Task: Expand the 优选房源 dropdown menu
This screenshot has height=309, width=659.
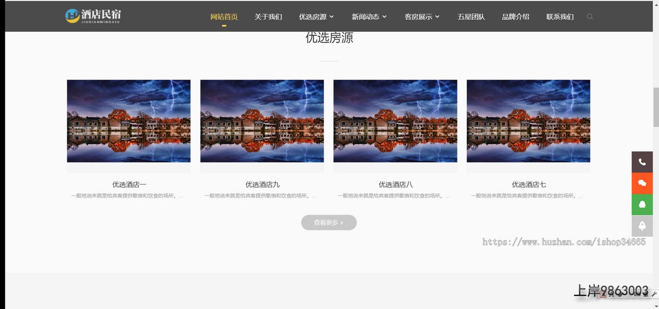Action: point(316,16)
